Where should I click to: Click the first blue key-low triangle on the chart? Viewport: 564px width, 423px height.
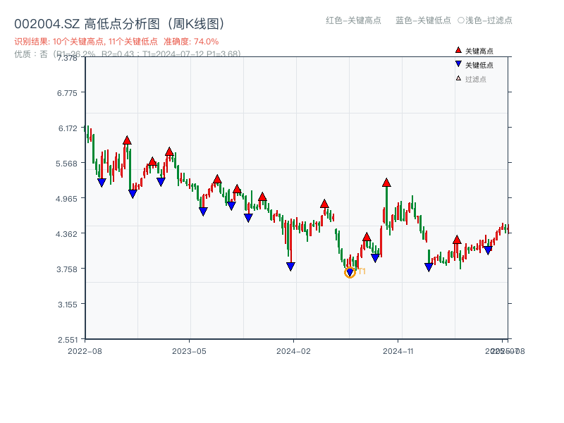click(102, 183)
